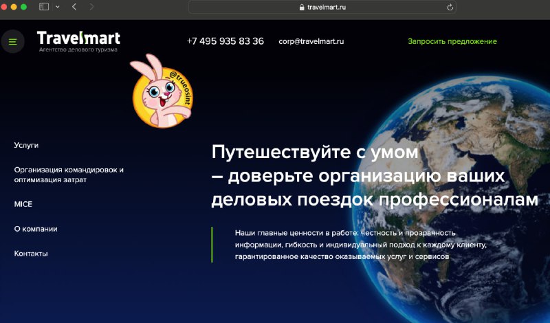Viewport: 550px width, 323px height.
Task: Maximize the window with green button
Action: (23, 7)
